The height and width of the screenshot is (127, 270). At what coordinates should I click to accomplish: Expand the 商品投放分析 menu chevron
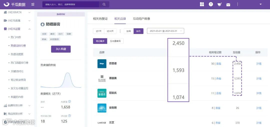point(29,114)
